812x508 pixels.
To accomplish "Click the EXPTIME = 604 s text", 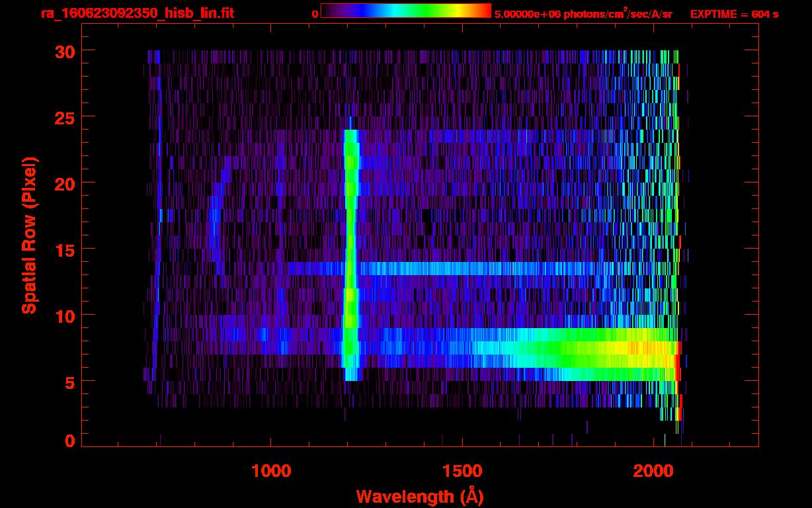I will (x=734, y=14).
